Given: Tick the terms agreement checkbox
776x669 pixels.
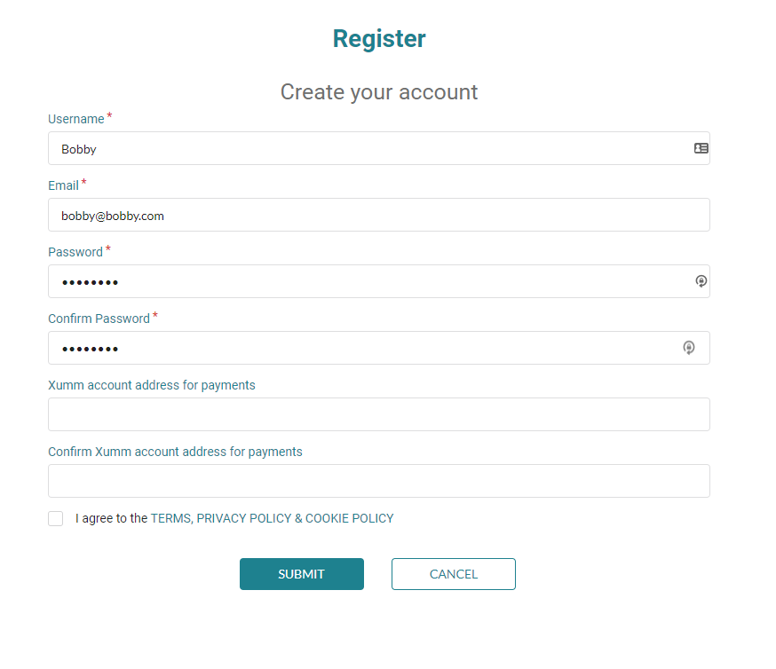Looking at the screenshot, I should point(55,519).
